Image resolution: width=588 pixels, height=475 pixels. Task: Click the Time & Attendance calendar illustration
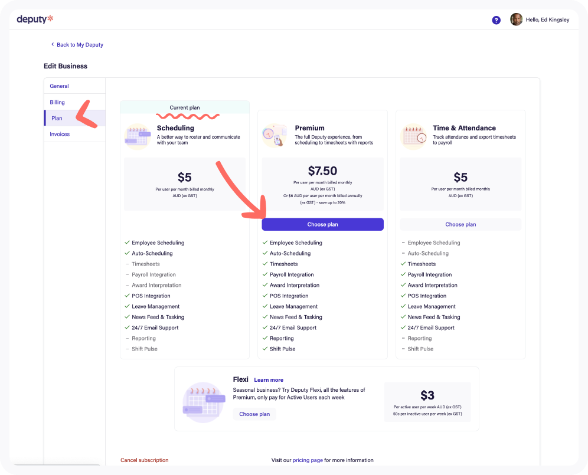[x=414, y=137]
